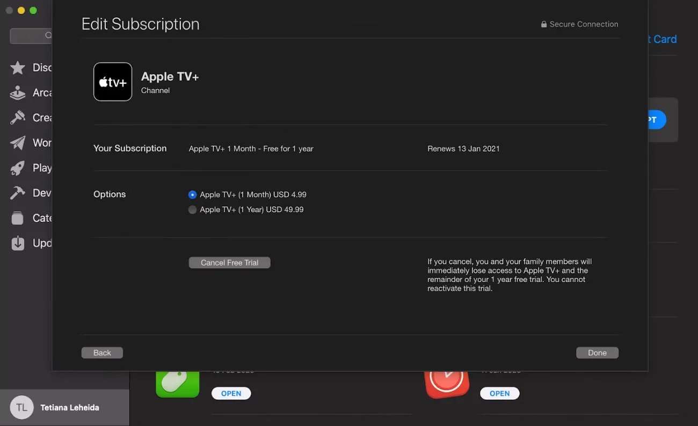
Task: Open Discover star icon in sidebar
Action: tap(18, 68)
